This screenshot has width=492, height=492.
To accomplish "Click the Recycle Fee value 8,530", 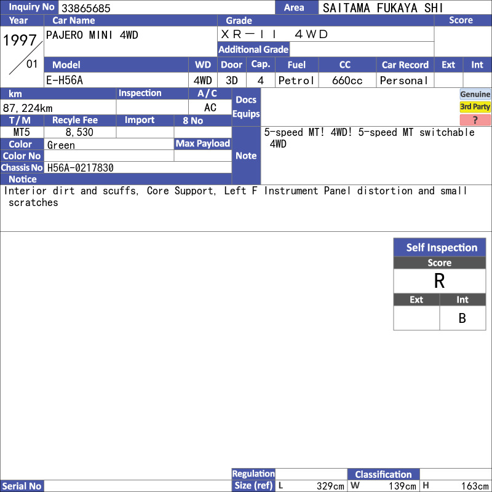I will click(x=79, y=132).
